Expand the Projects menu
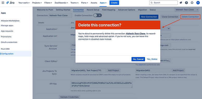Viewport: 202px width, 99px height. pyautogui.click(x=37, y=3)
